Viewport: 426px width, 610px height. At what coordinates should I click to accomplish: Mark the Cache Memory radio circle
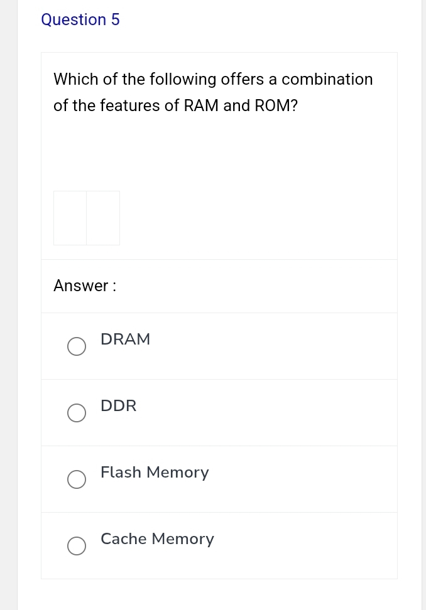(x=77, y=546)
